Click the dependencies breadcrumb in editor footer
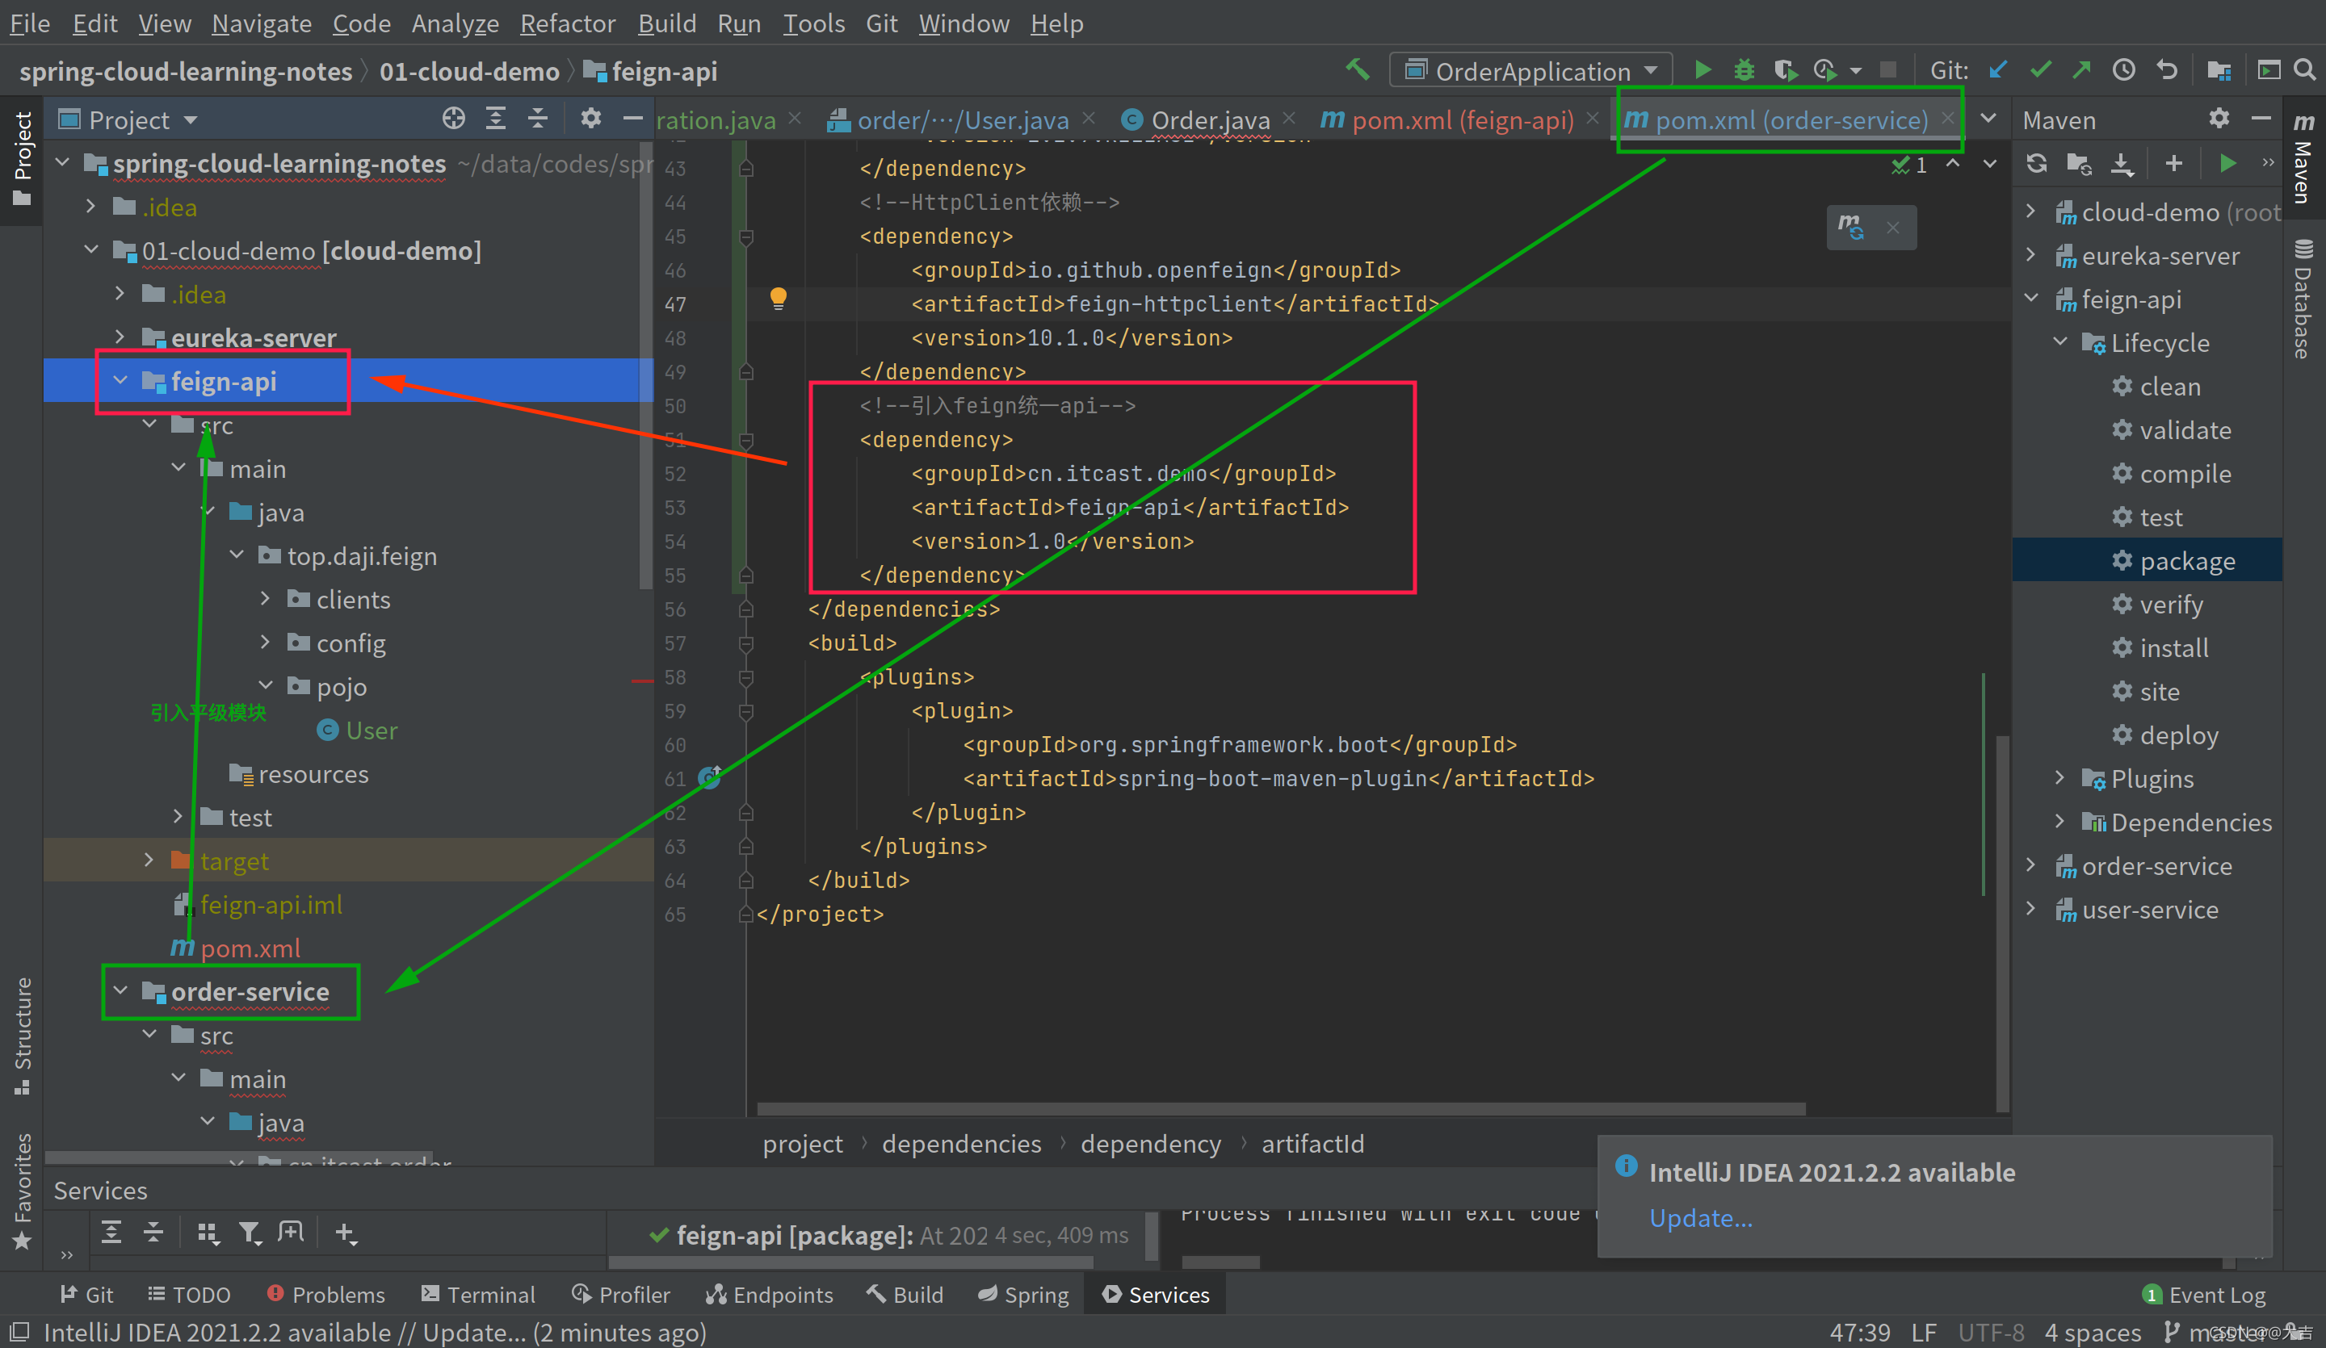 point(961,1143)
